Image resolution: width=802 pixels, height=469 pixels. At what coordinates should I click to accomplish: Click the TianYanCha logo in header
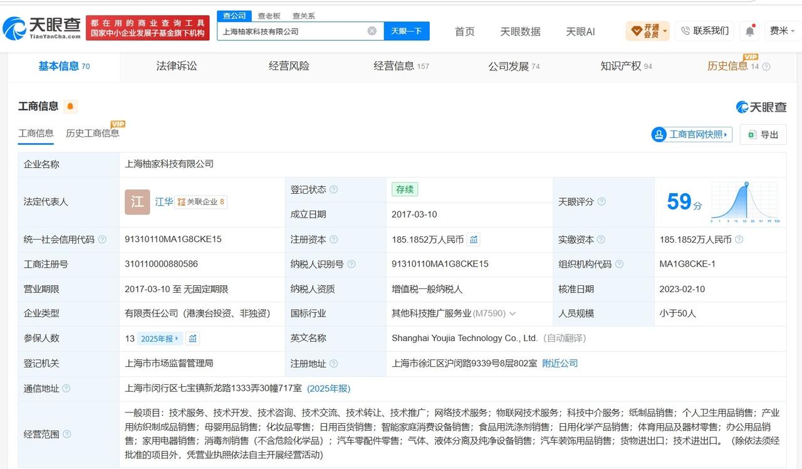point(42,28)
